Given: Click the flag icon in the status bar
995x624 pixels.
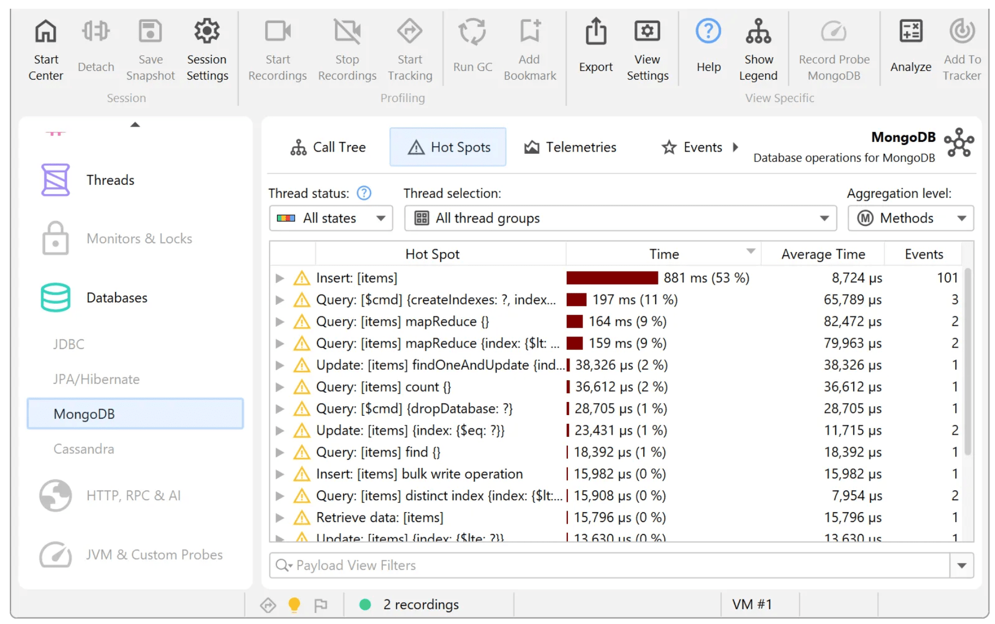Looking at the screenshot, I should coord(321,604).
